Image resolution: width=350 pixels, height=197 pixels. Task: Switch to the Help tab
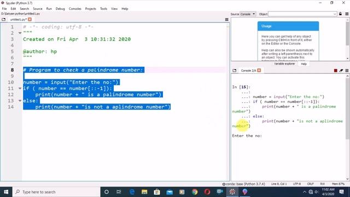coord(304,64)
